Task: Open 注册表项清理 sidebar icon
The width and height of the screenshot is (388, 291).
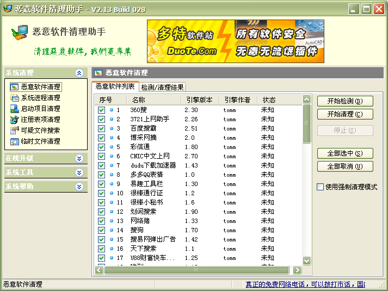Action: click(14, 120)
